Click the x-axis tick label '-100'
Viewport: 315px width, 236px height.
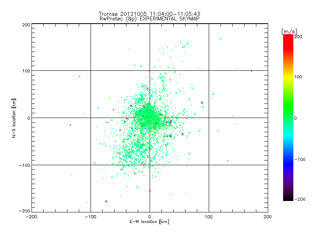click(x=91, y=217)
